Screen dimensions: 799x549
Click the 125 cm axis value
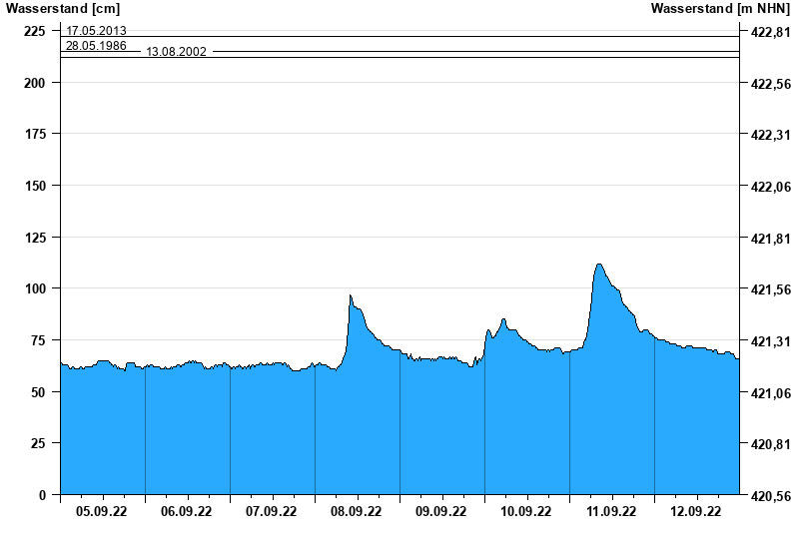pyautogui.click(x=35, y=237)
